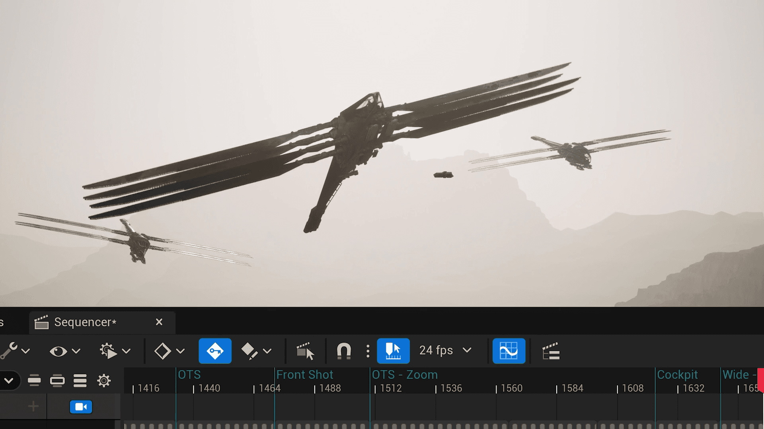Expand the chevron dropdown beside the track filters
The height and width of the screenshot is (429, 764).
pos(9,381)
